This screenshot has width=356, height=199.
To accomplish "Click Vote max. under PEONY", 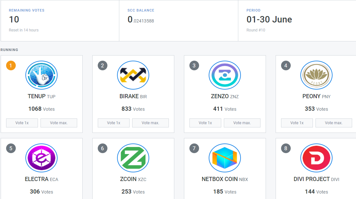I will [334, 123].
